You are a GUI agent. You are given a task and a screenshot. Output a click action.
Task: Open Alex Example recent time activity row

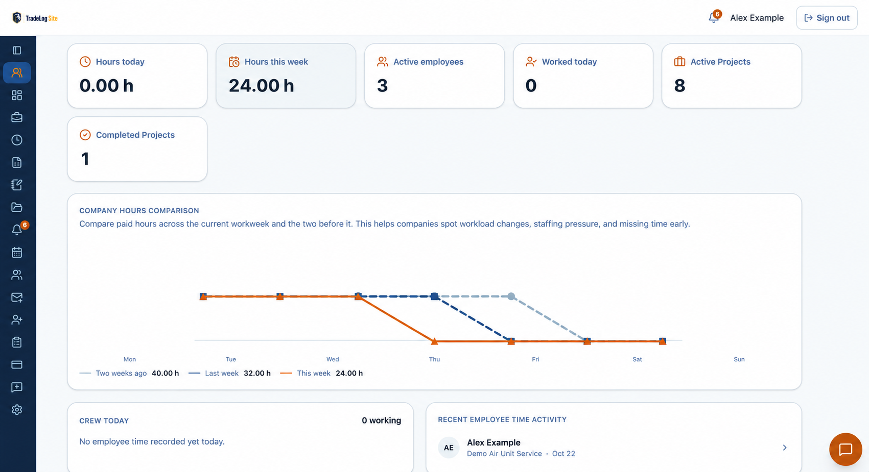pos(614,448)
